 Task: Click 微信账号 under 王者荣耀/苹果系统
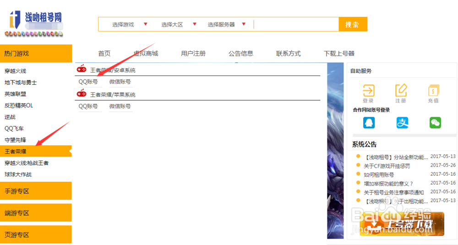pos(120,106)
